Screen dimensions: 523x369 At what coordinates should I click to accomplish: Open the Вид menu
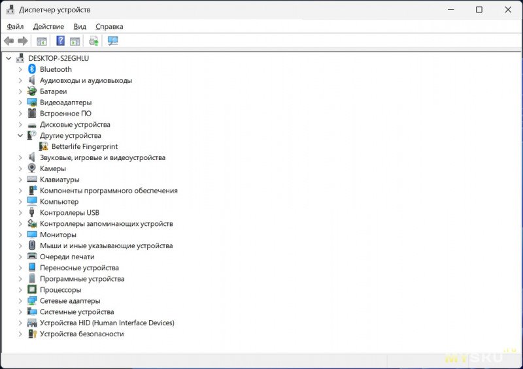(x=80, y=26)
